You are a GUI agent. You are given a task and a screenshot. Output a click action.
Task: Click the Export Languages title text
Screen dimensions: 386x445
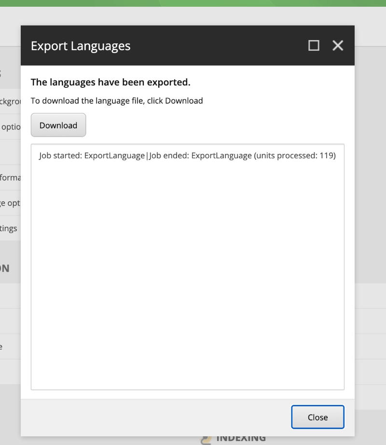coord(81,45)
